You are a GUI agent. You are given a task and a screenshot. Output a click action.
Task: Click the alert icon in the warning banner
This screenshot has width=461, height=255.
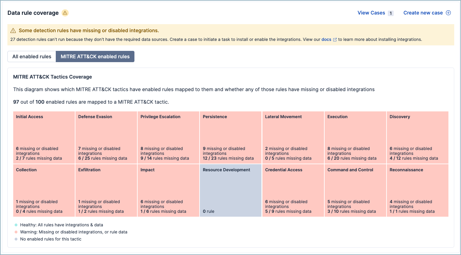pyautogui.click(x=13, y=30)
